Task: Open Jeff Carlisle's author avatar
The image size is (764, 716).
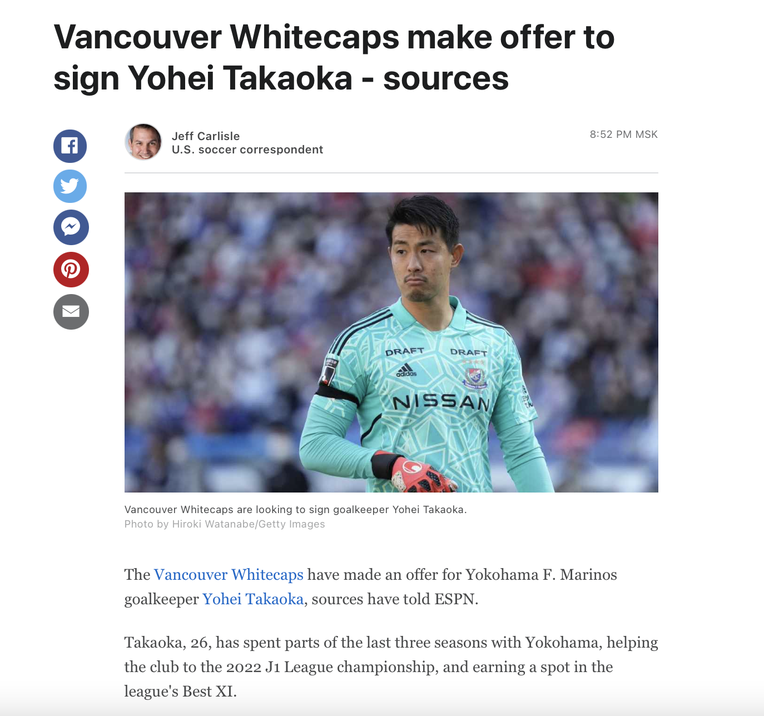Action: point(143,142)
